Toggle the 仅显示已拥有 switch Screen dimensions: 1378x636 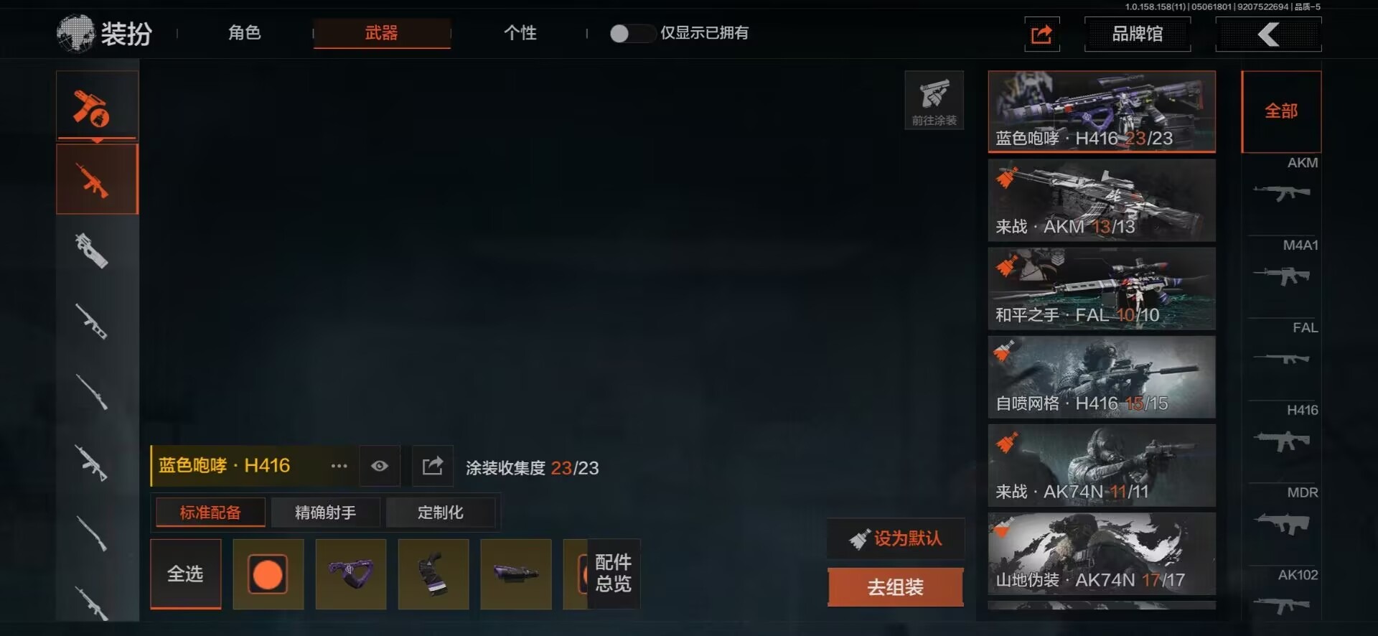[632, 33]
